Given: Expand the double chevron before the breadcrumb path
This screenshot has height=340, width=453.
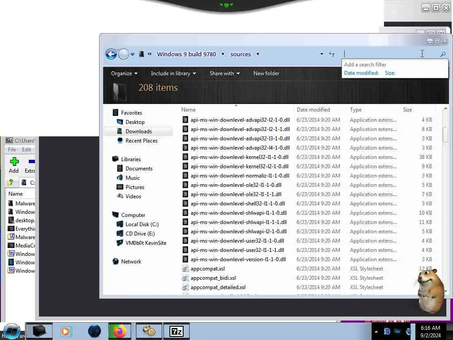Looking at the screenshot, I should [x=150, y=54].
